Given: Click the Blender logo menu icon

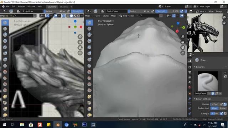Looking at the screenshot, I should [x=3, y=6].
